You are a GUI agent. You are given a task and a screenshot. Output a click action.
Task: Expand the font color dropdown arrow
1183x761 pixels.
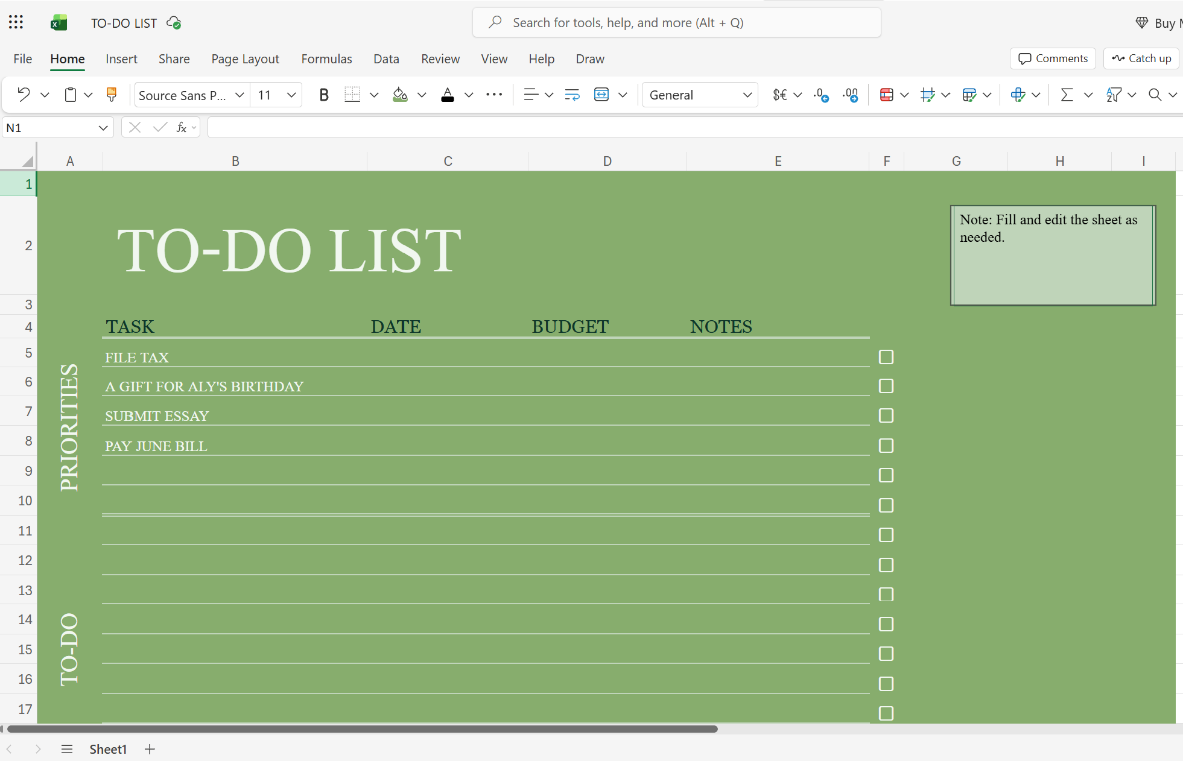click(x=469, y=95)
